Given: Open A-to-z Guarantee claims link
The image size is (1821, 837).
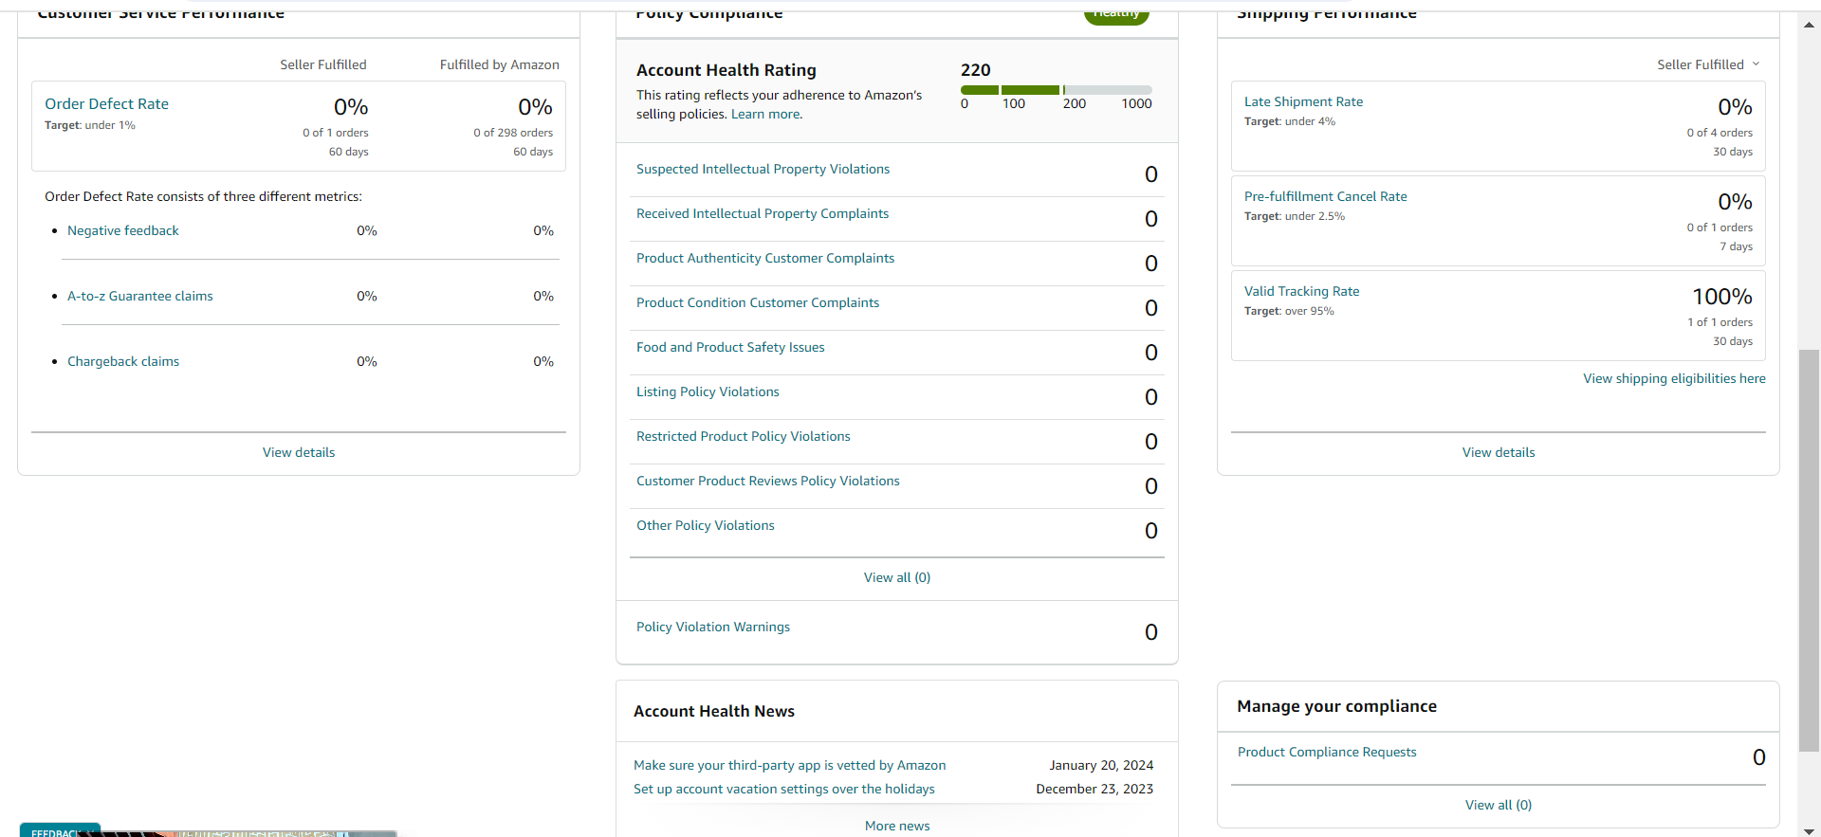Looking at the screenshot, I should click(x=140, y=296).
